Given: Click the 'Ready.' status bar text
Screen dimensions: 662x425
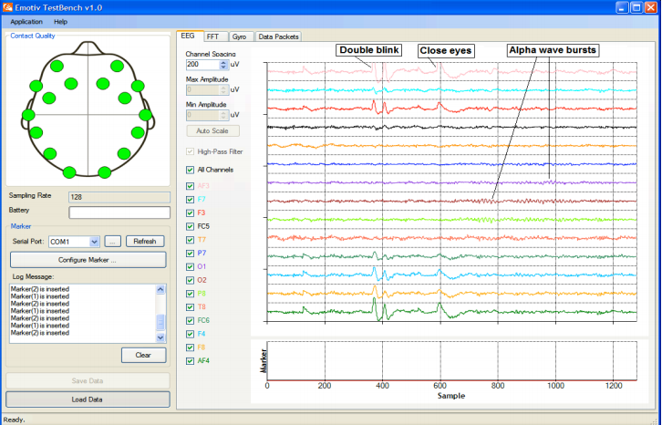Looking at the screenshot, I should (x=14, y=420).
